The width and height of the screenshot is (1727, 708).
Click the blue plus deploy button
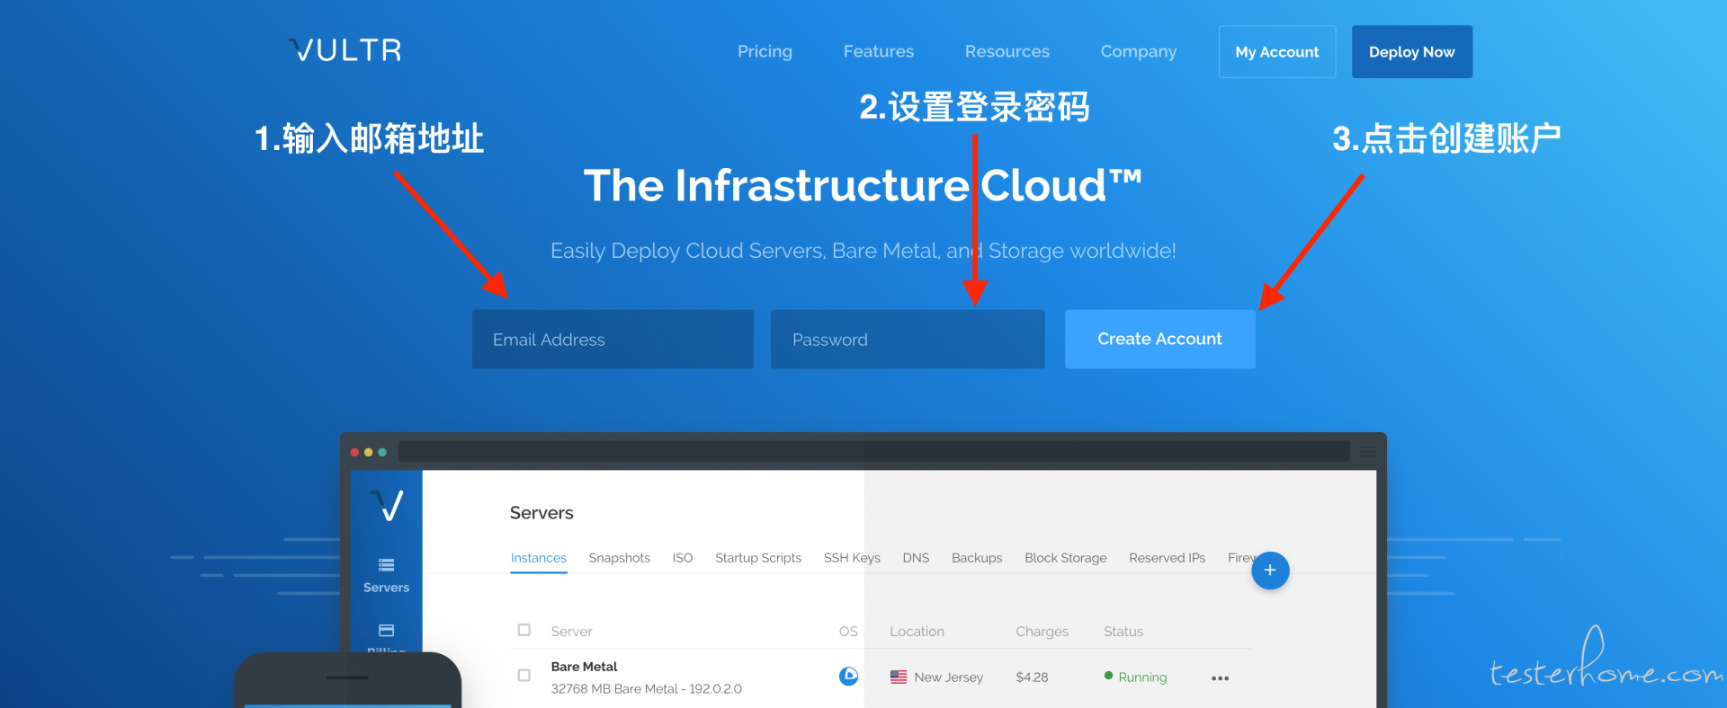(1270, 571)
